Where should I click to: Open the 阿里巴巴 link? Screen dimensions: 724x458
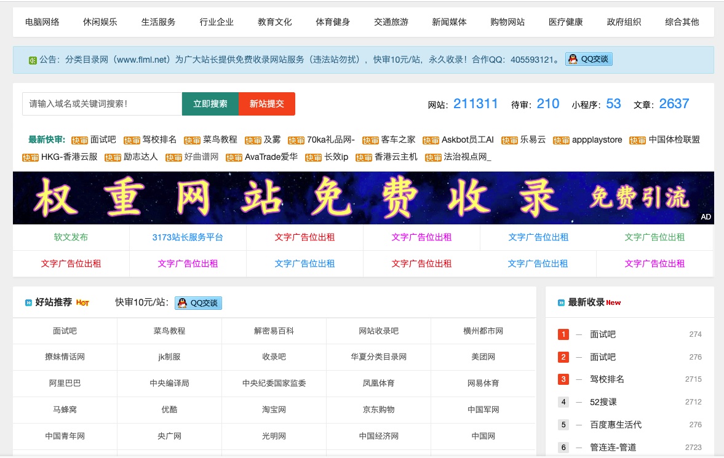coord(65,383)
